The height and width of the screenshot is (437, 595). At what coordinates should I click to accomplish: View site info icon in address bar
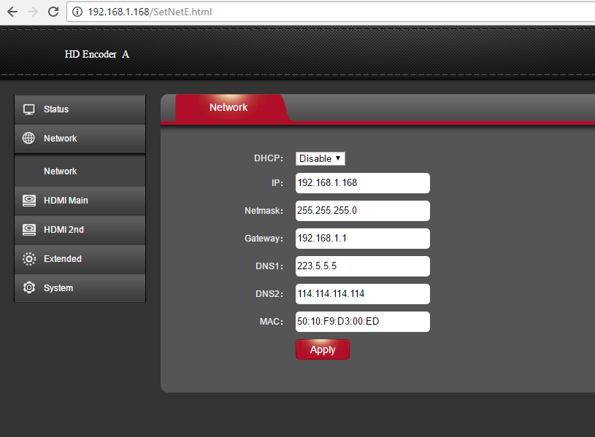point(77,12)
